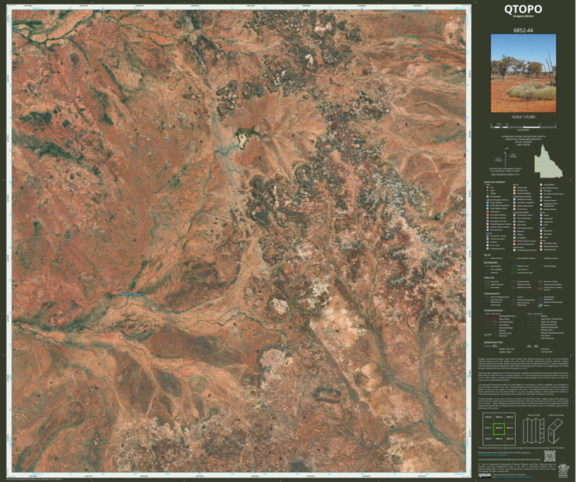Open the QTopo application web link
This screenshot has height=482, width=576.
493,455
